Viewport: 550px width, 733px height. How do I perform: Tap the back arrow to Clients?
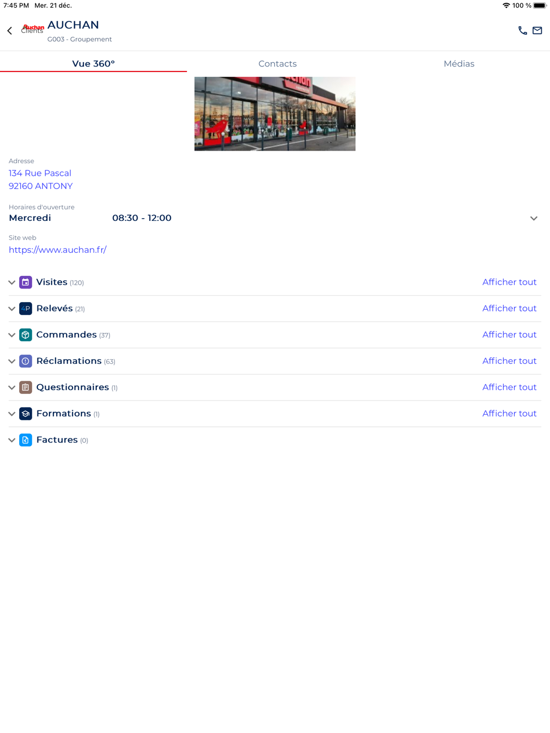coord(10,31)
